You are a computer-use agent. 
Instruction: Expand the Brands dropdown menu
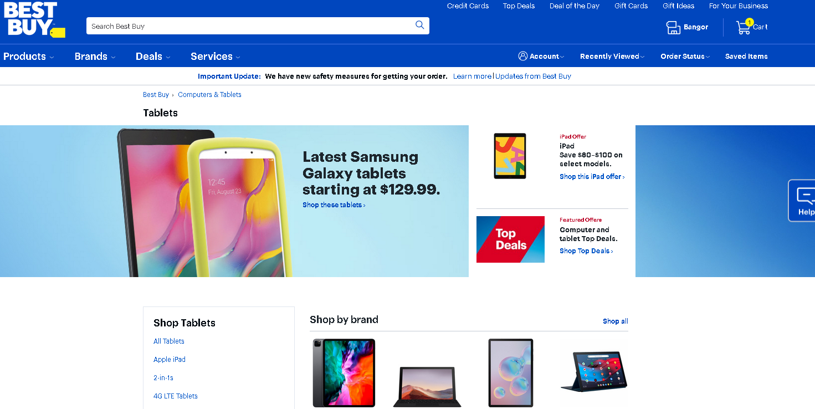[95, 57]
